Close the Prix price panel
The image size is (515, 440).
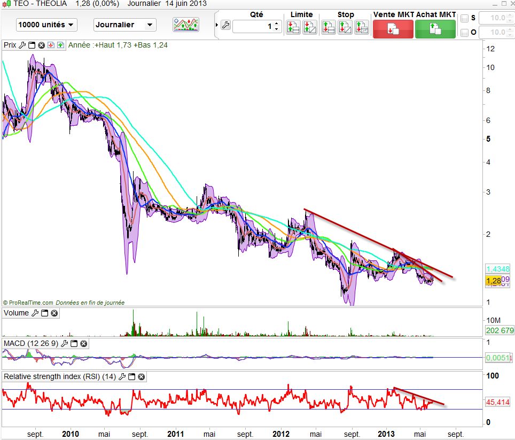tap(41, 45)
